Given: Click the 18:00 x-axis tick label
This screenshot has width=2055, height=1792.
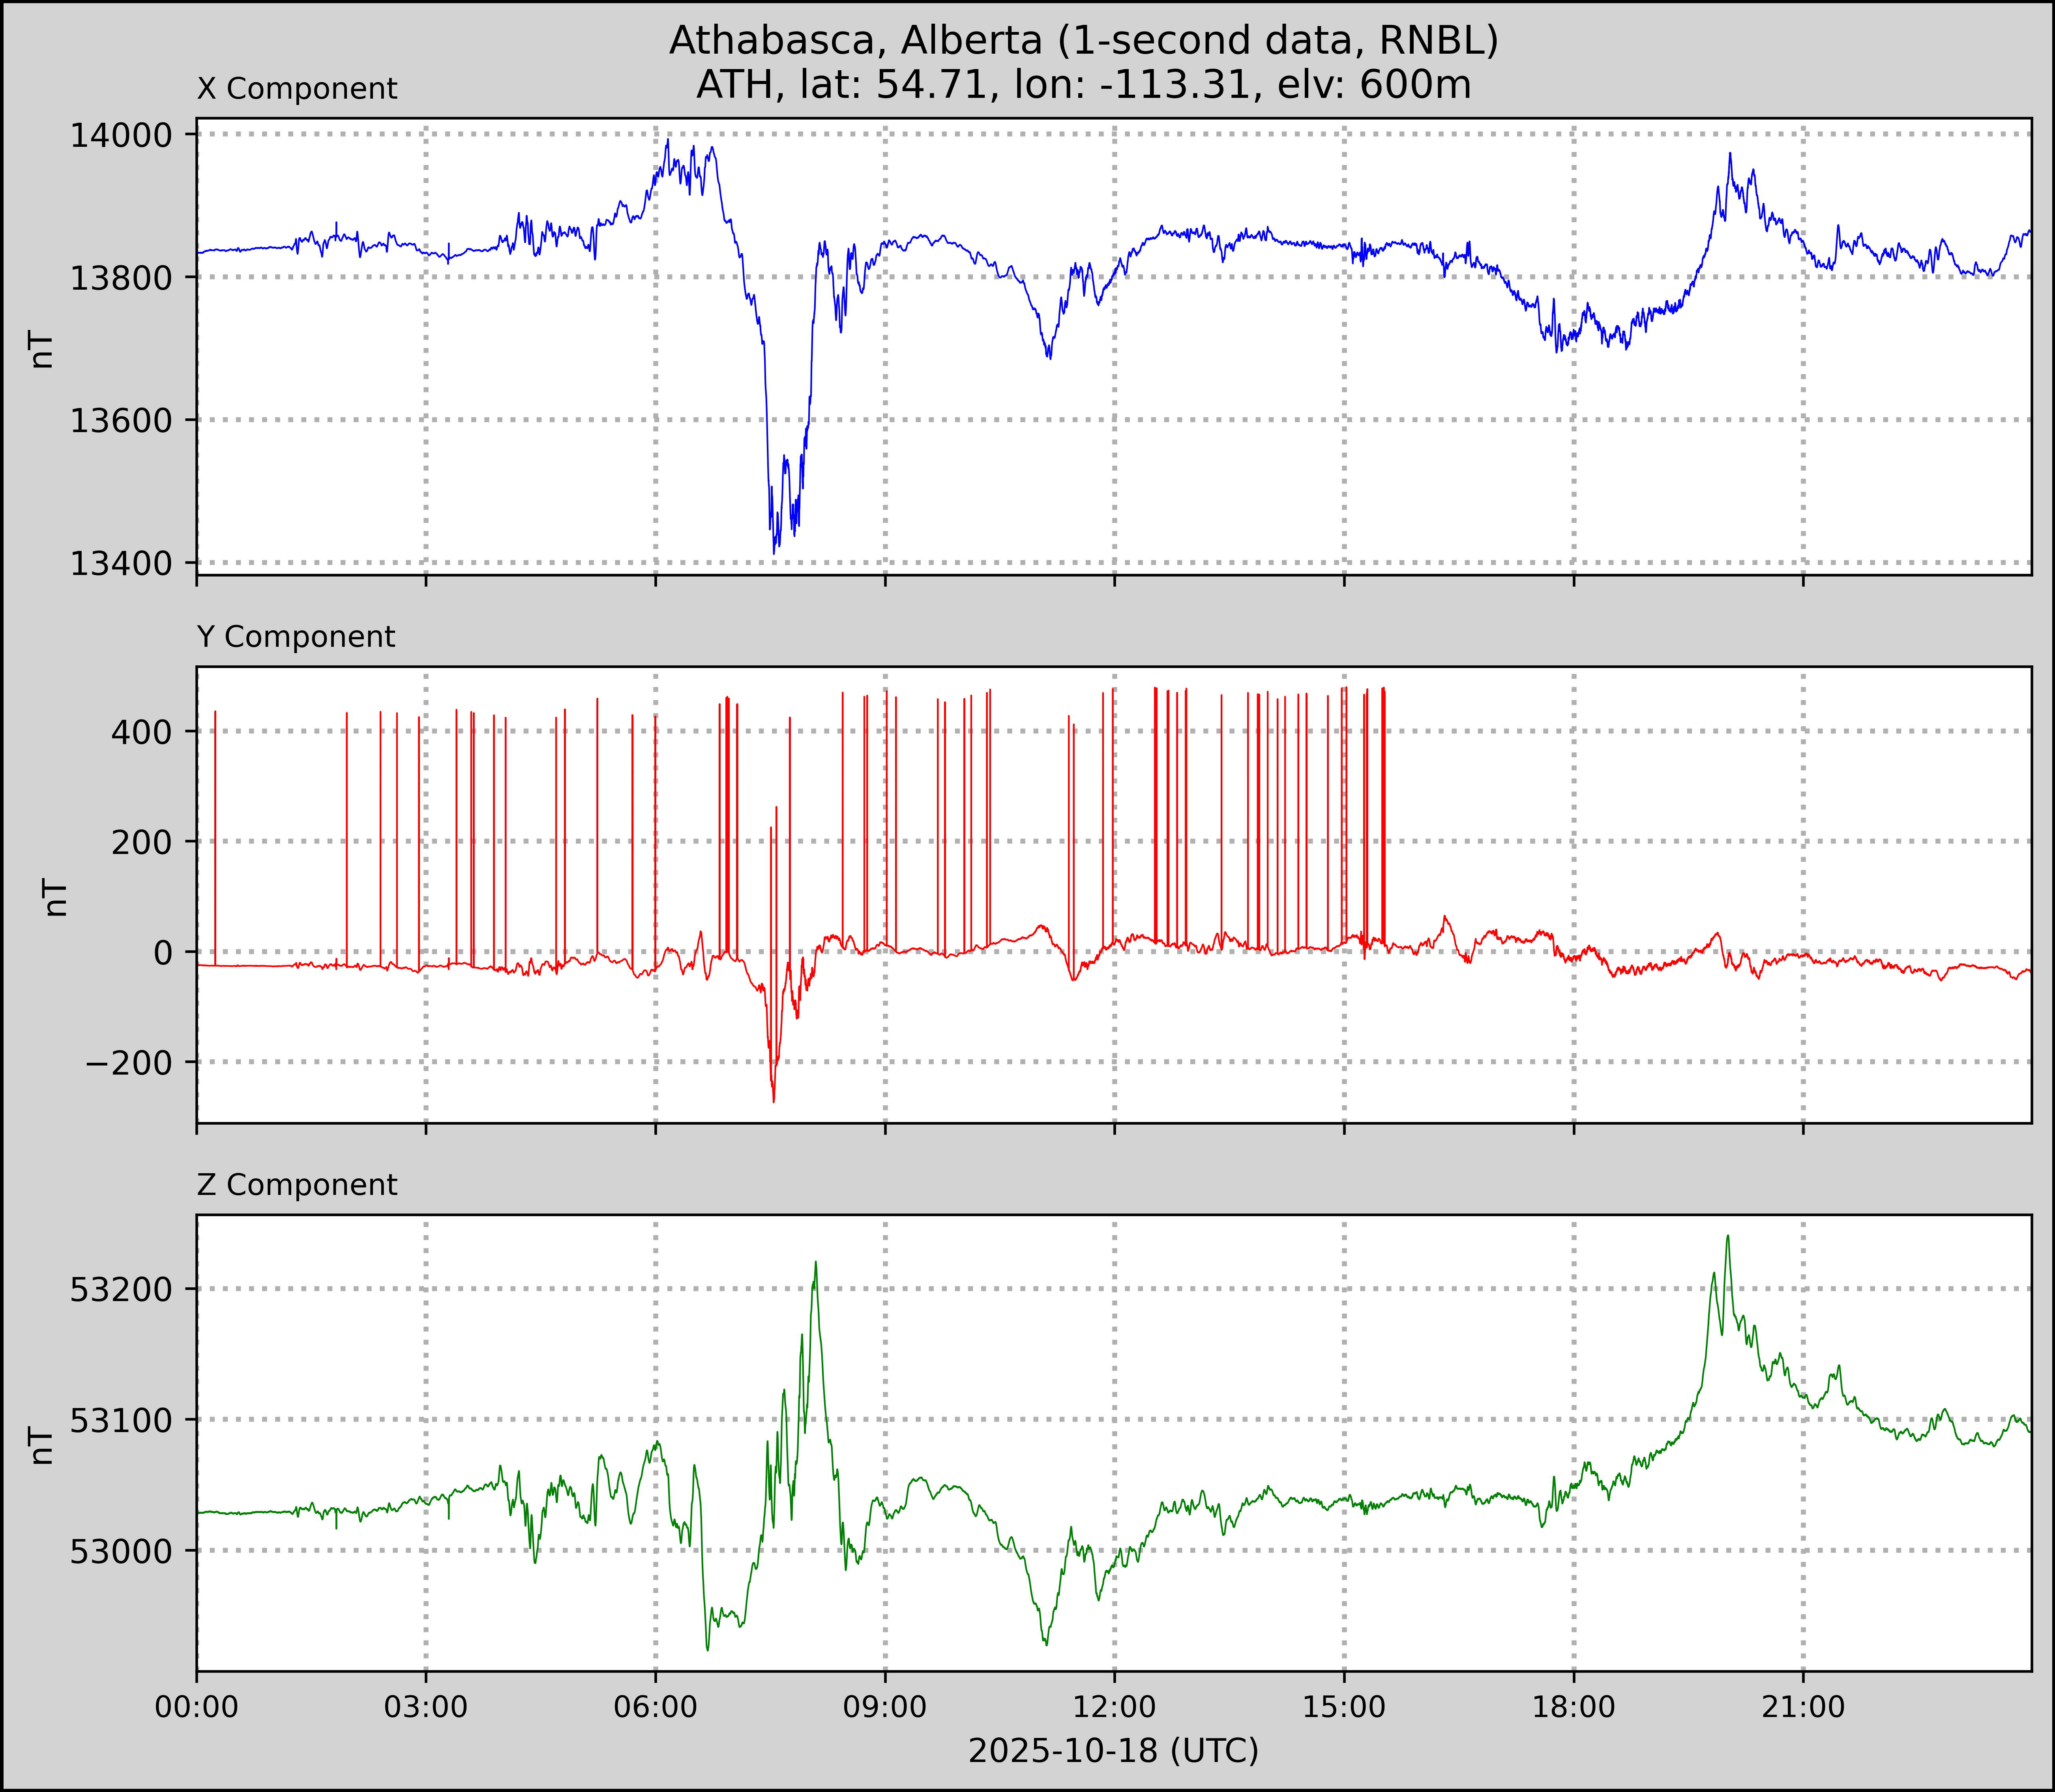Looking at the screenshot, I should pos(1573,1707).
